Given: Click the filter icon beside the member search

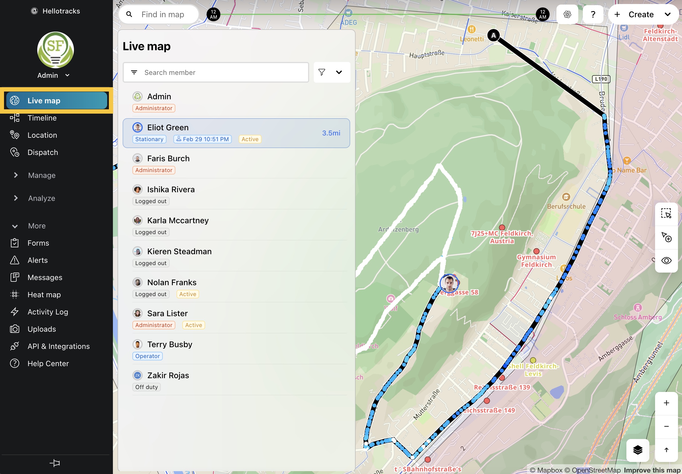Looking at the screenshot, I should (322, 72).
